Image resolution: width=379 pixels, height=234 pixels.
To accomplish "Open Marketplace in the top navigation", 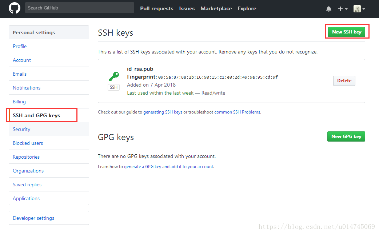I will pyautogui.click(x=216, y=8).
